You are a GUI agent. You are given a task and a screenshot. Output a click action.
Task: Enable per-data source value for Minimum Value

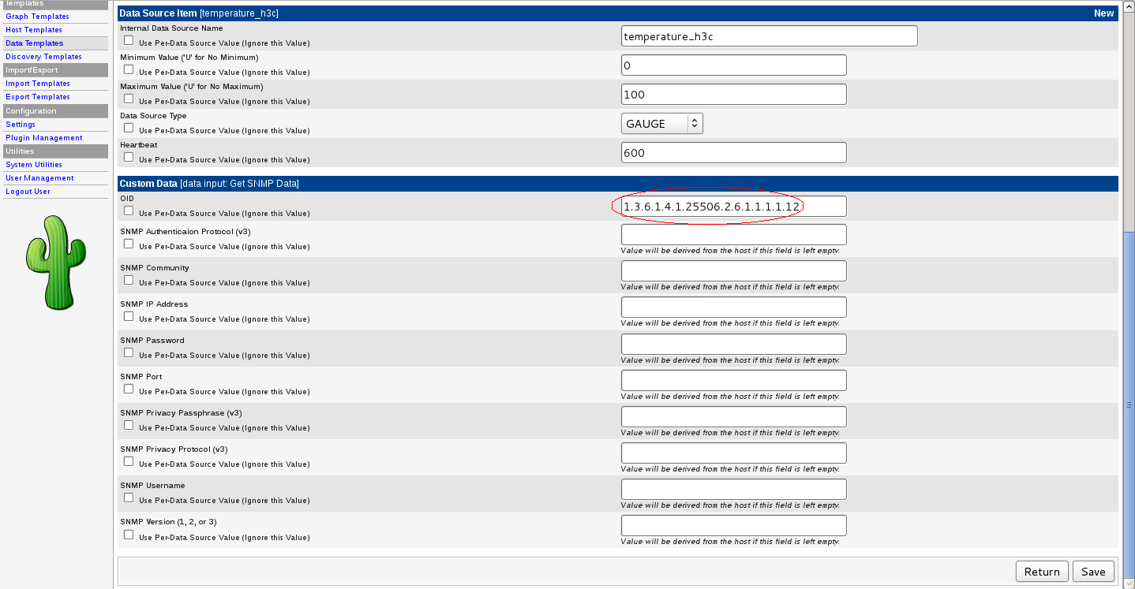tap(128, 69)
